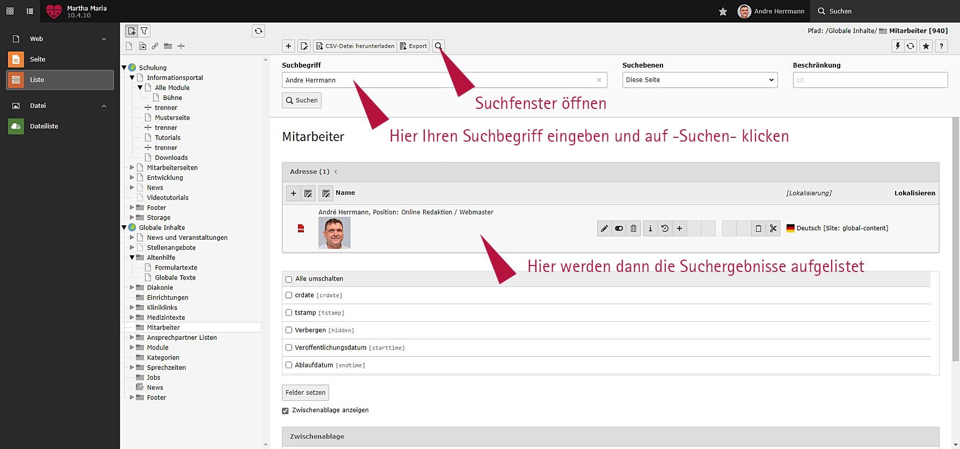The image size is (960, 449).
Task: Select Mitarbeiter folder in page tree
Action: pyautogui.click(x=163, y=327)
